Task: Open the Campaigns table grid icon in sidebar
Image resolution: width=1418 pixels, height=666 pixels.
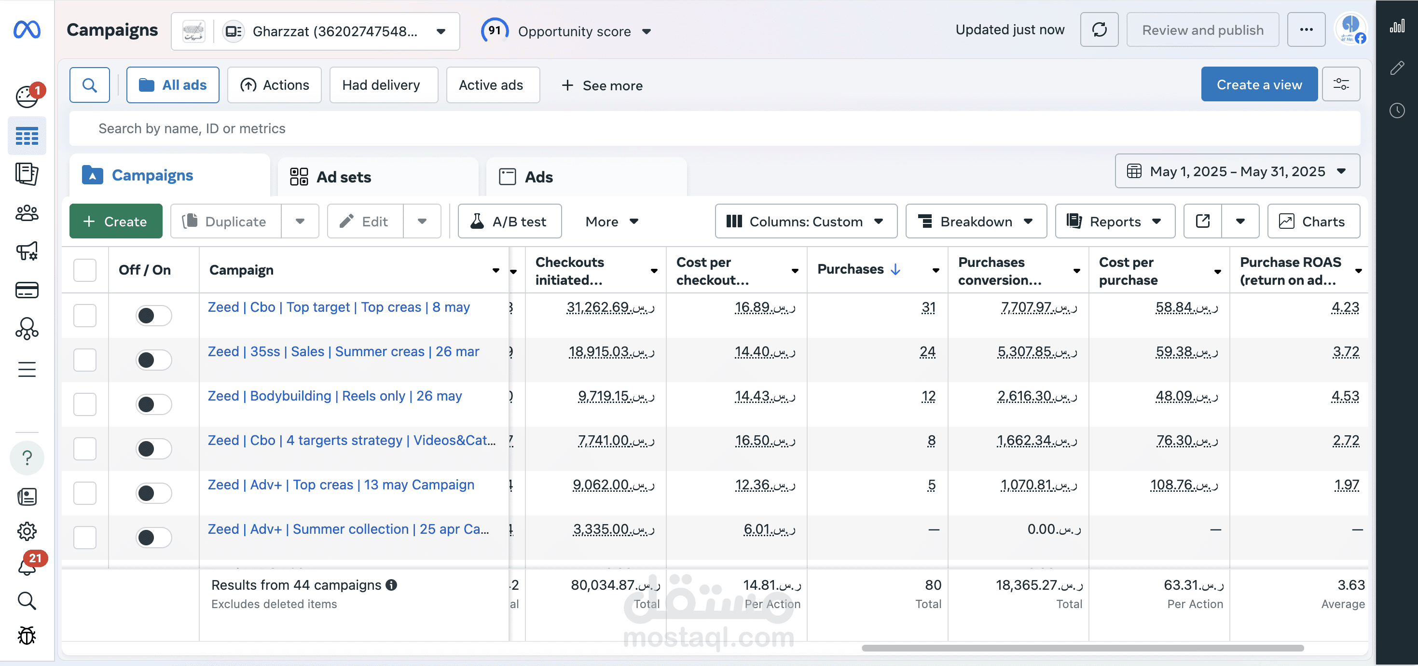Action: pos(27,136)
